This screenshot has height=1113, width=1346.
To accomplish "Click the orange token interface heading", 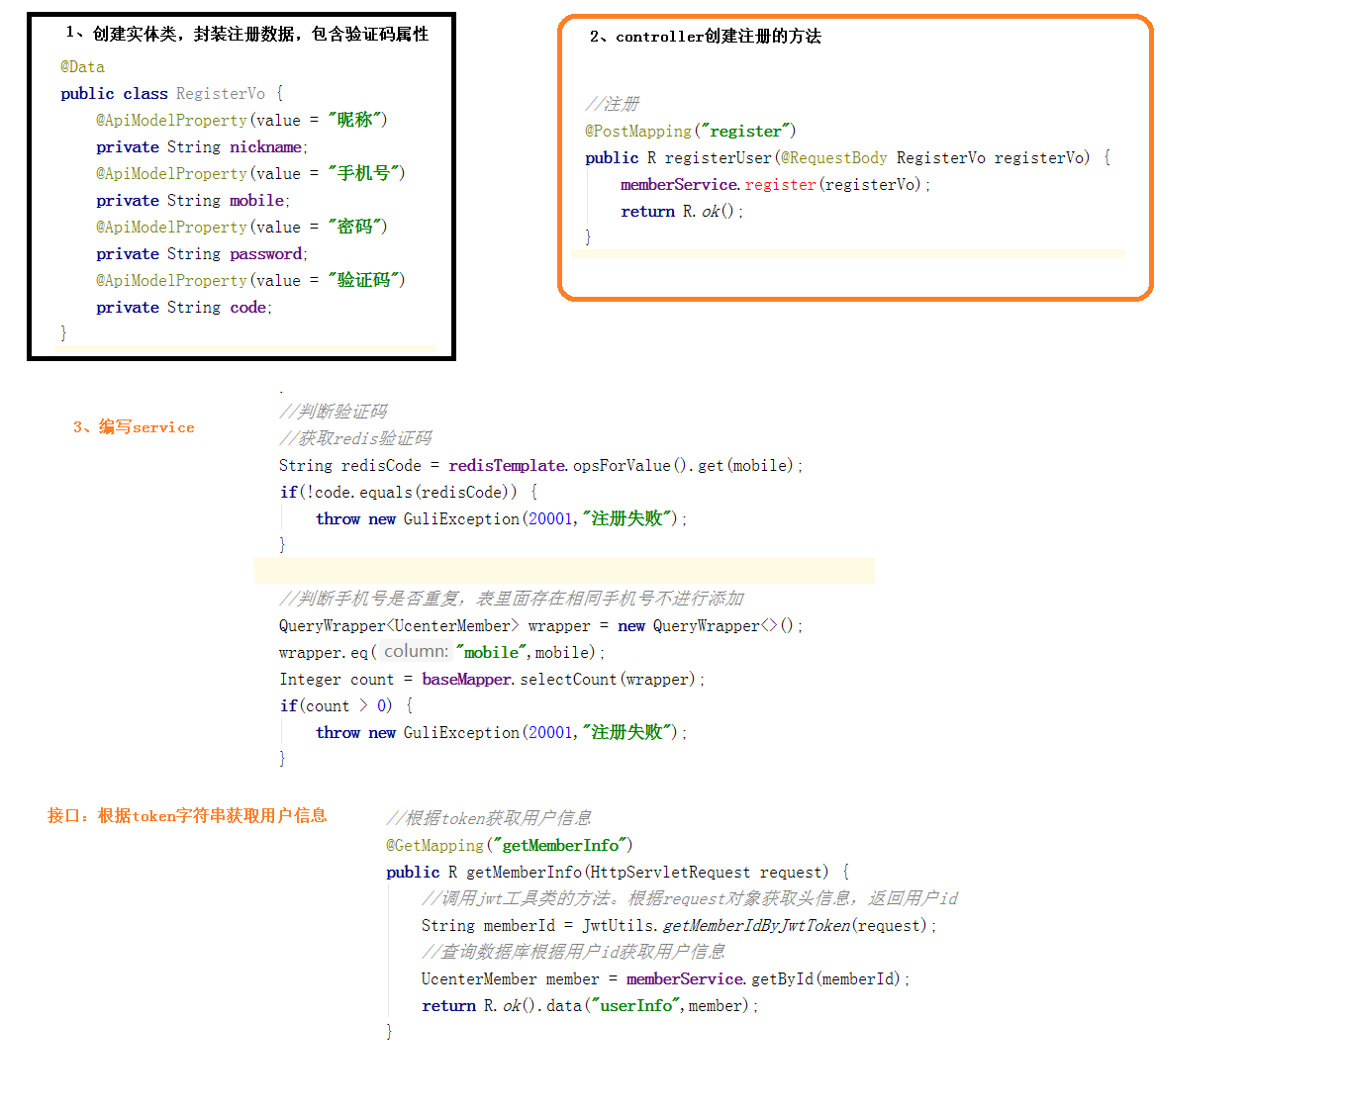I will click(187, 816).
